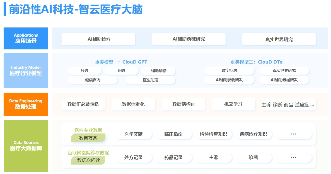Open the AI辅助诊疗 card

click(x=98, y=39)
